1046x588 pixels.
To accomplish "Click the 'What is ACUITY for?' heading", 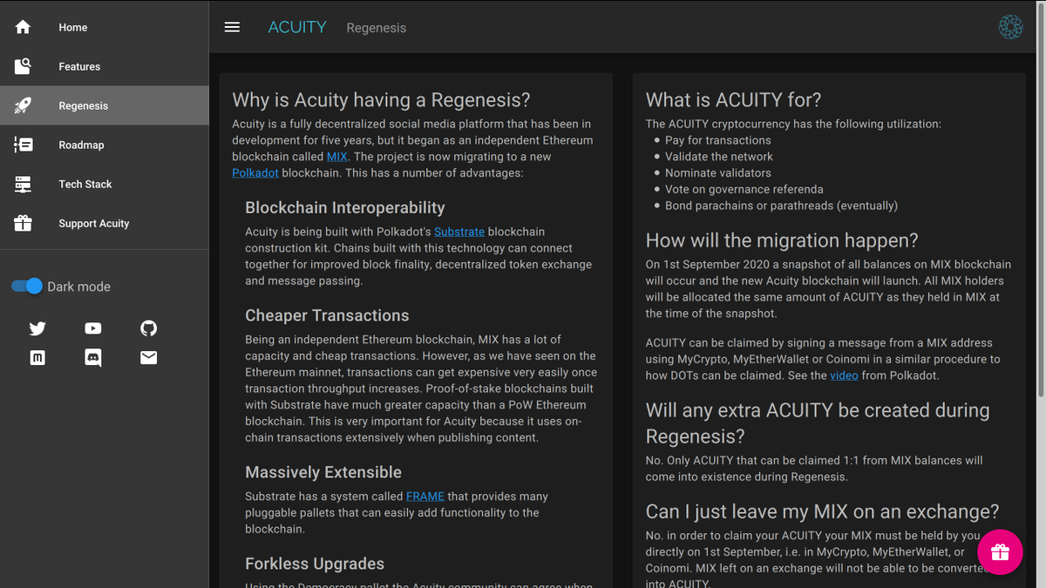I will pyautogui.click(x=733, y=100).
